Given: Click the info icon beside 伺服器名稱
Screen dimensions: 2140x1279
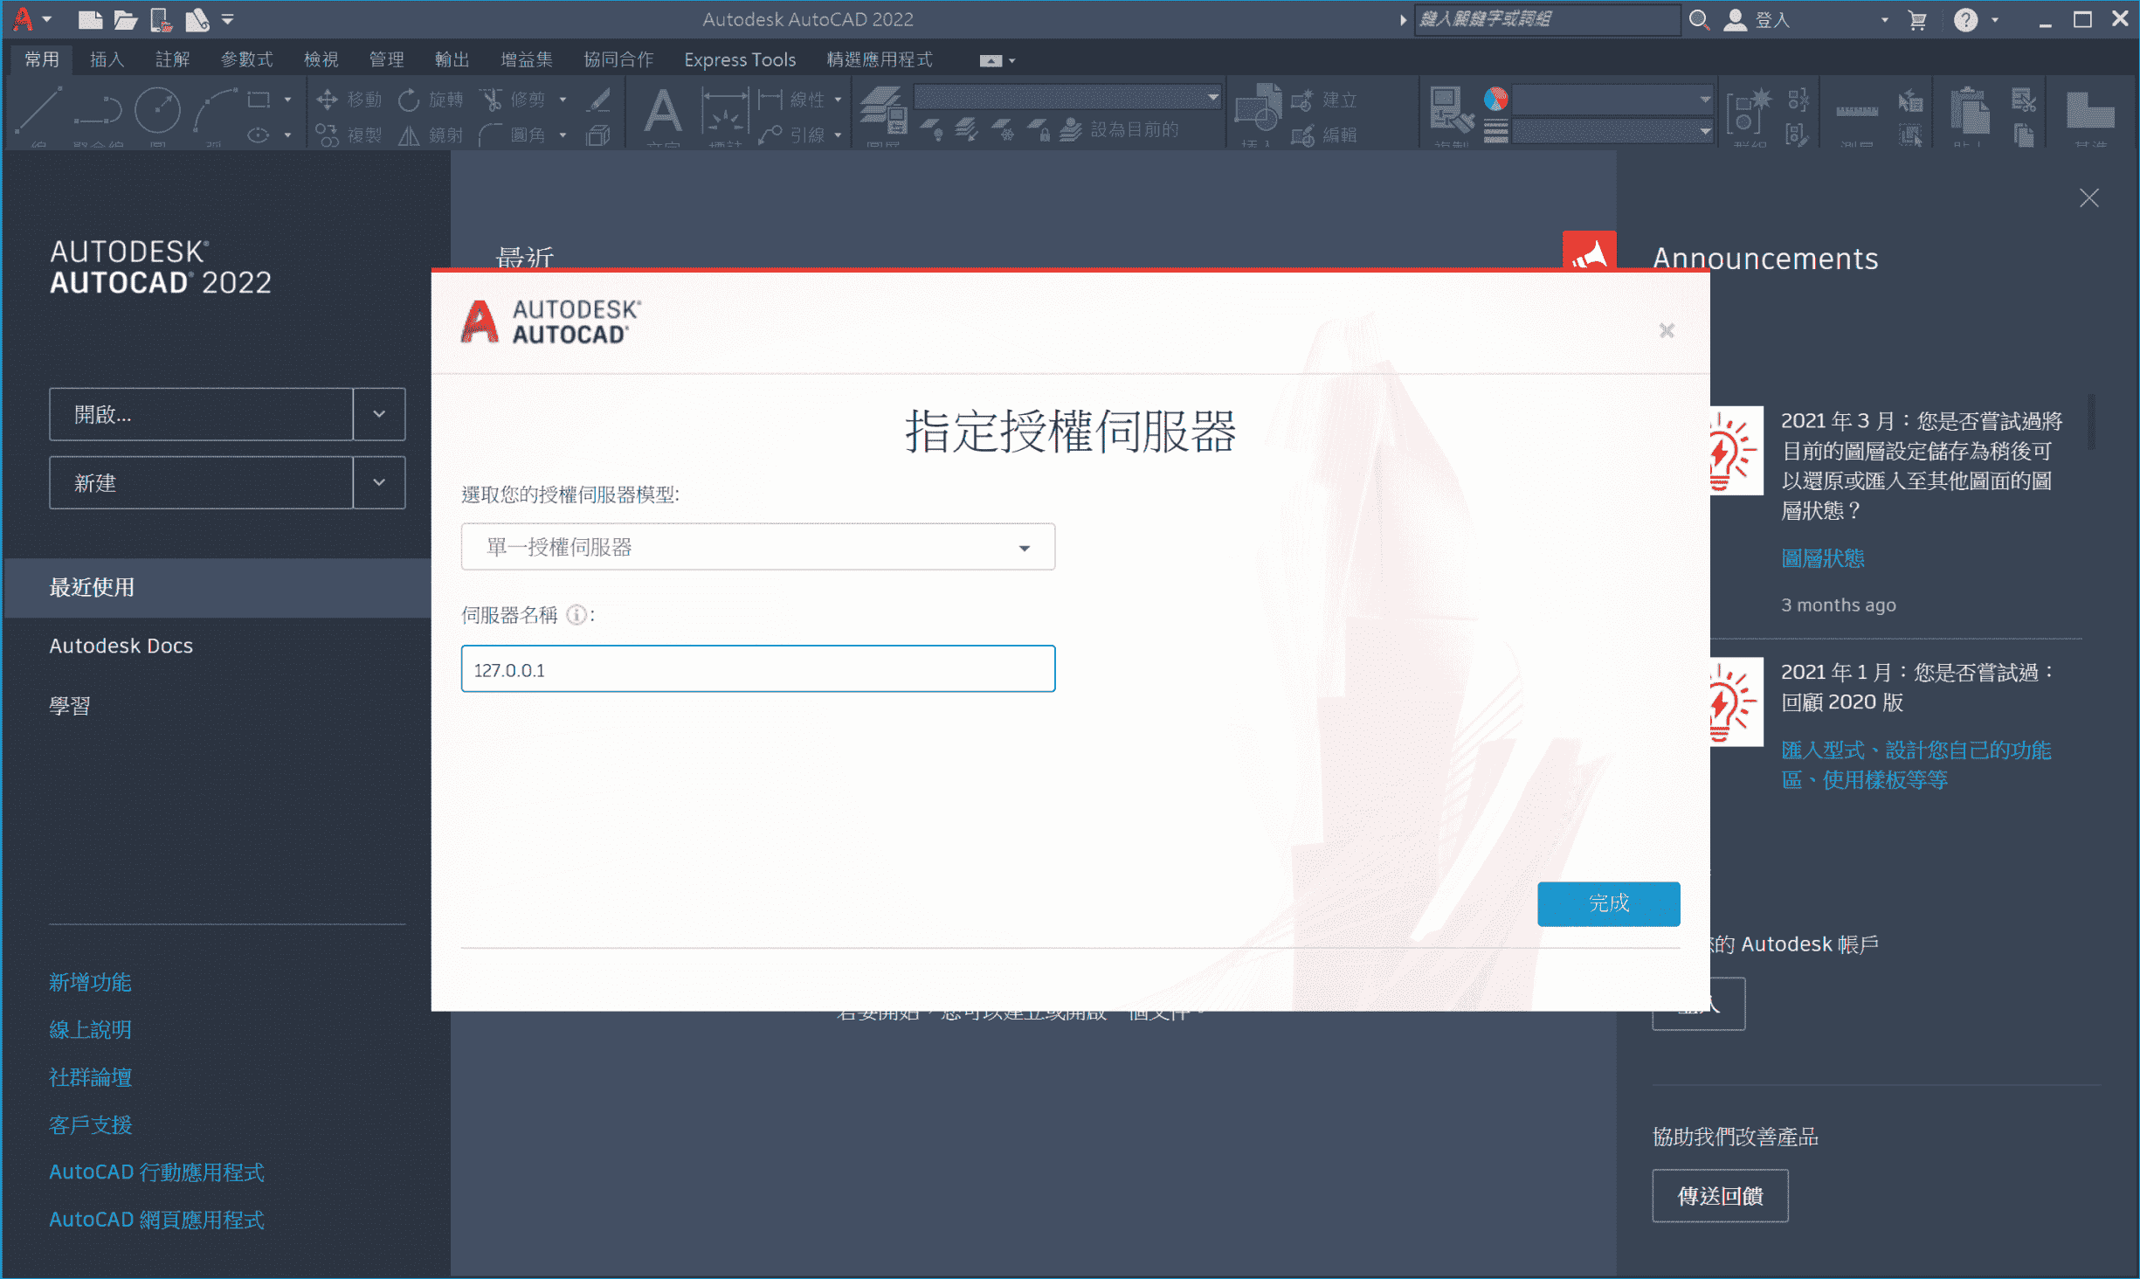Looking at the screenshot, I should pyautogui.click(x=576, y=615).
